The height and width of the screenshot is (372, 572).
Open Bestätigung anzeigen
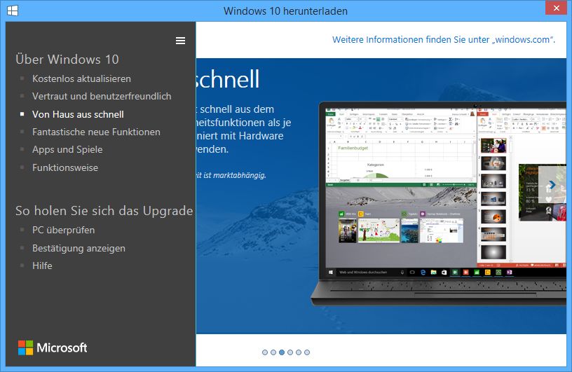point(79,249)
